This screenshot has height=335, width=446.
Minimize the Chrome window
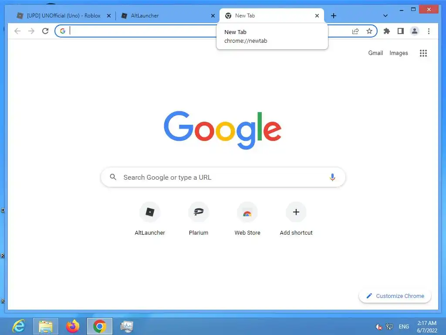pos(401,10)
